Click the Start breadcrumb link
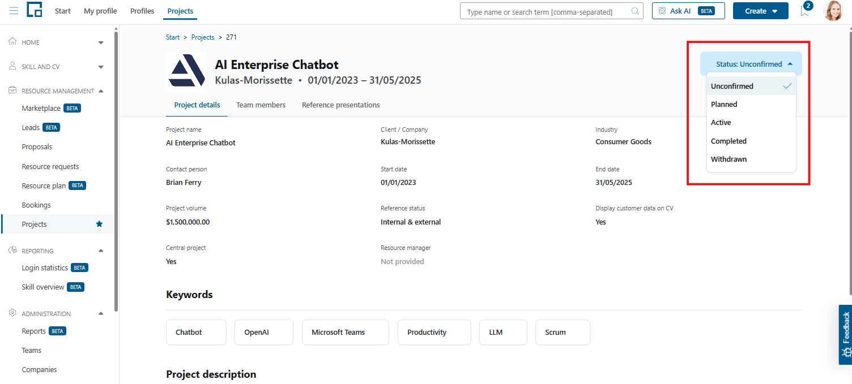 pyautogui.click(x=173, y=37)
